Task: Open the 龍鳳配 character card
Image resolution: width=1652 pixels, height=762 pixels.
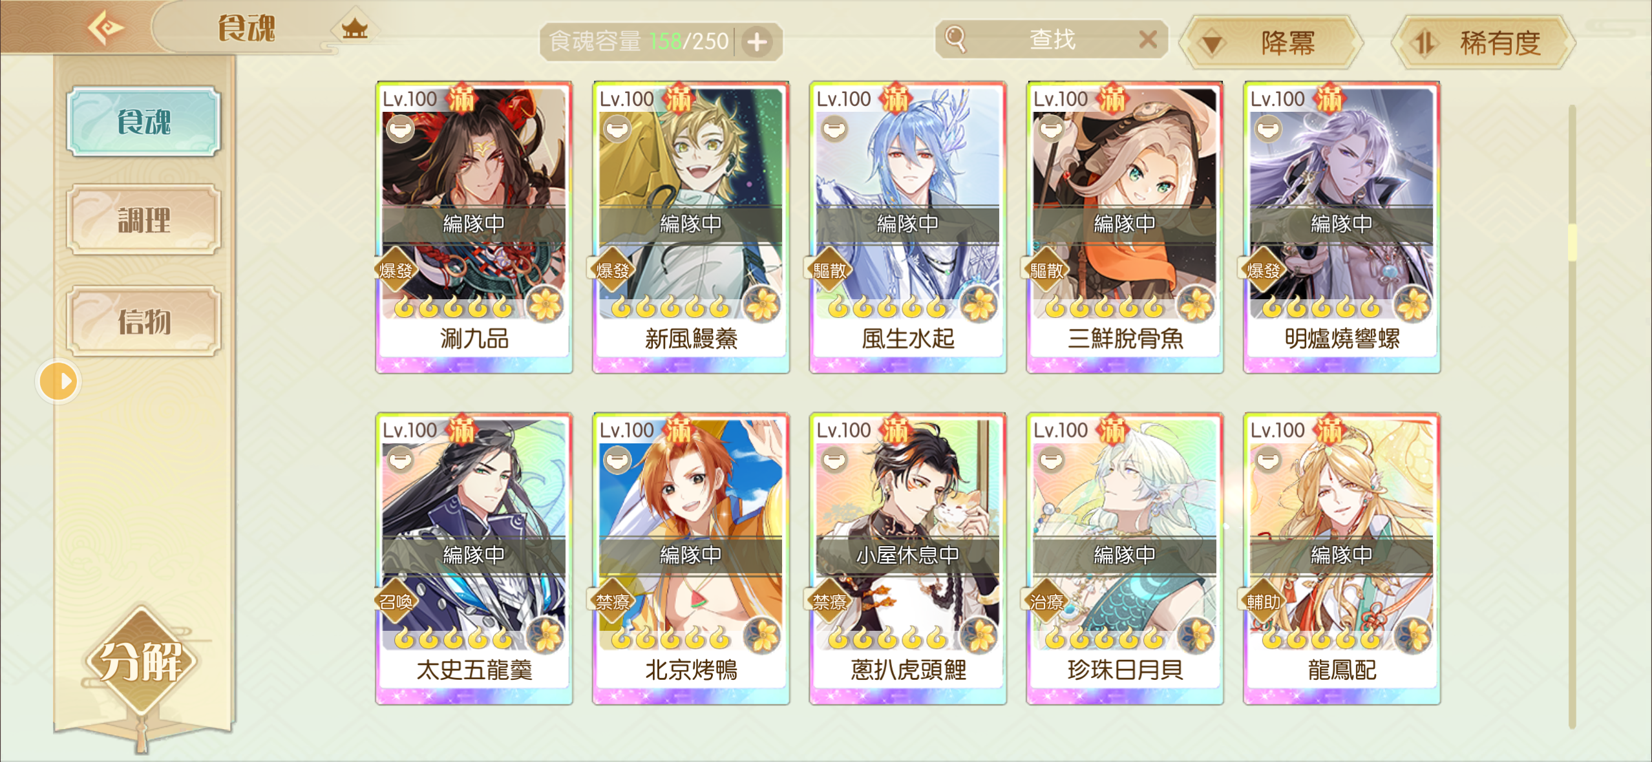Action: (x=1342, y=558)
